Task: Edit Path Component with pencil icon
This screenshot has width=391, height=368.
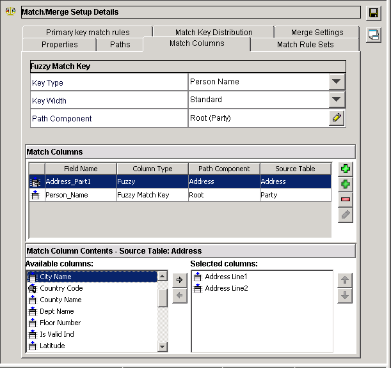Action: [x=337, y=118]
